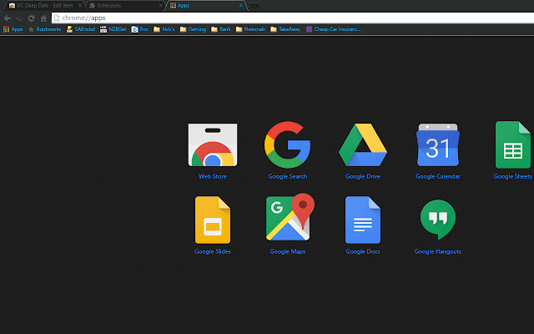The height and width of the screenshot is (334, 534).
Task: Focus the chrome://apps address bar
Action: (293, 18)
